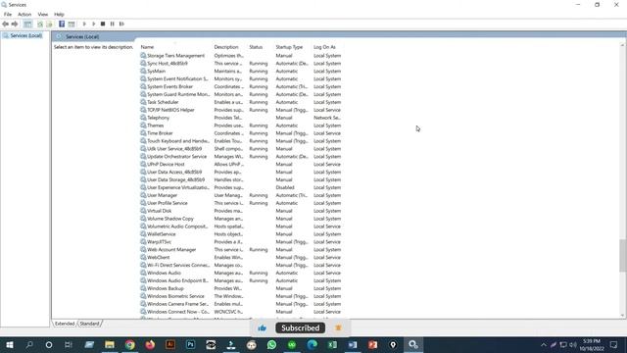
Task: Select the WebClient service row
Action: pyautogui.click(x=241, y=257)
